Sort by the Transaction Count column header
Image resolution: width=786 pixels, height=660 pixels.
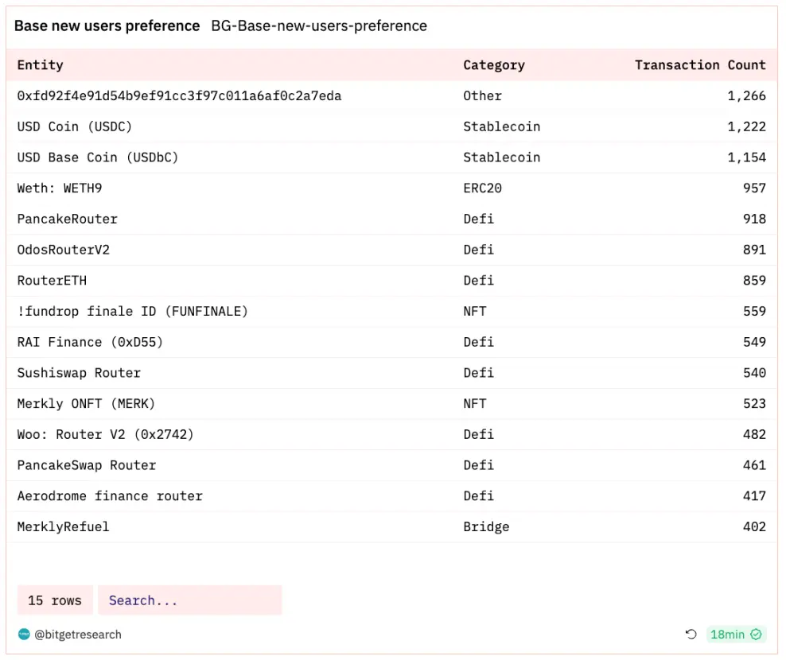[700, 64]
